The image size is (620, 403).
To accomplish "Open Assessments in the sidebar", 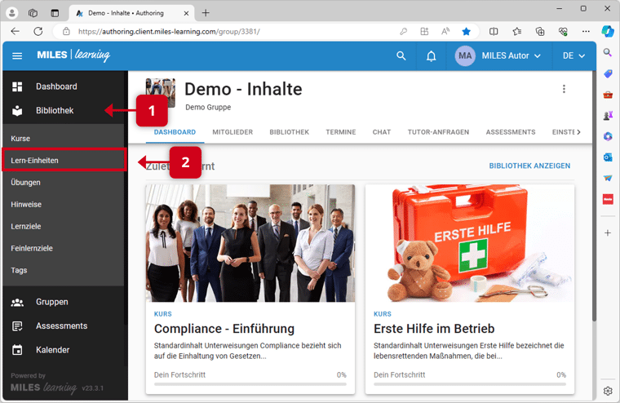I will [61, 325].
